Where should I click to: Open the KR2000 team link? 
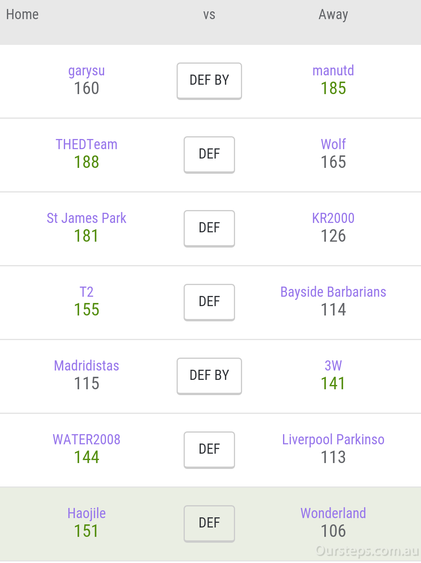(x=333, y=218)
